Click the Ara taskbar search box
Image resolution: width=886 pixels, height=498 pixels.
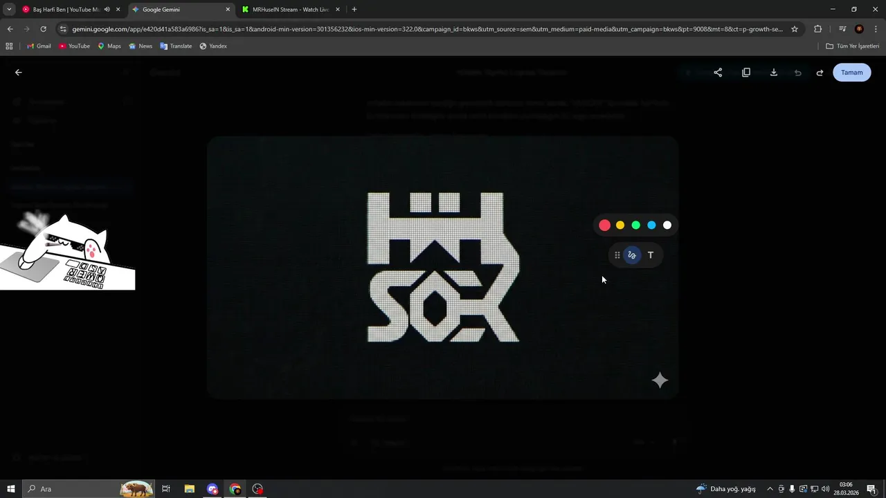pyautogui.click(x=89, y=489)
